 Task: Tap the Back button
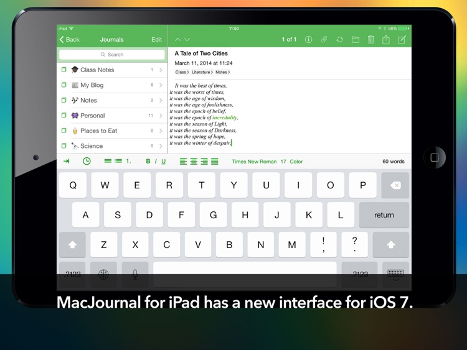coord(69,40)
